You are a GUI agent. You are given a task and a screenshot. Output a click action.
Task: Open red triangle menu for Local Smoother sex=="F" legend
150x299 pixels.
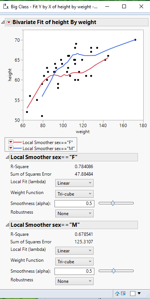coord(11,142)
